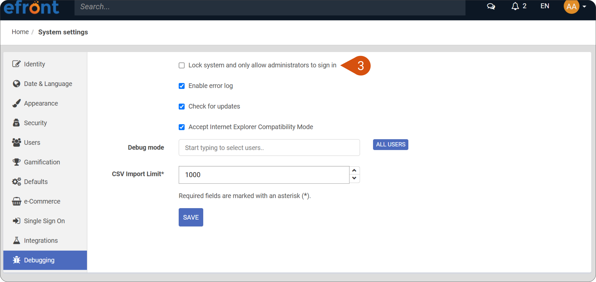Click the Defaults gears icon
Image resolution: width=596 pixels, height=282 pixels.
pos(16,182)
